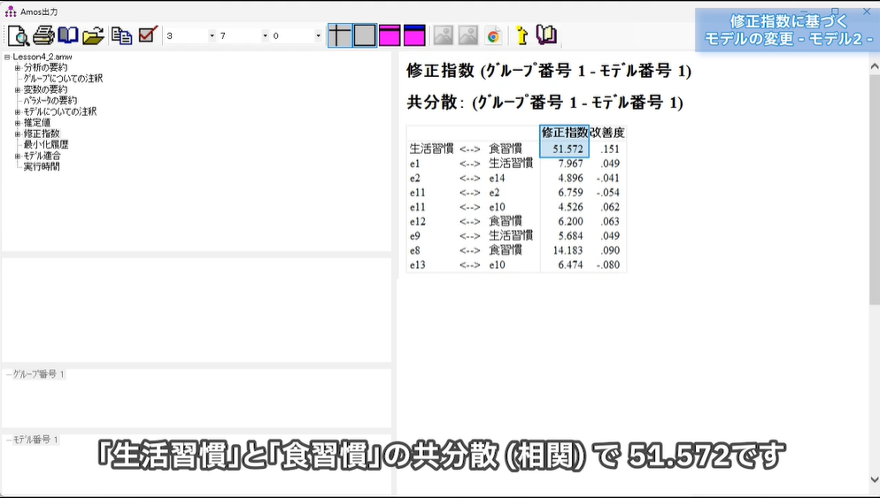The width and height of the screenshot is (880, 498).
Task: Expand the 推定値 tree node
Action: coord(18,123)
